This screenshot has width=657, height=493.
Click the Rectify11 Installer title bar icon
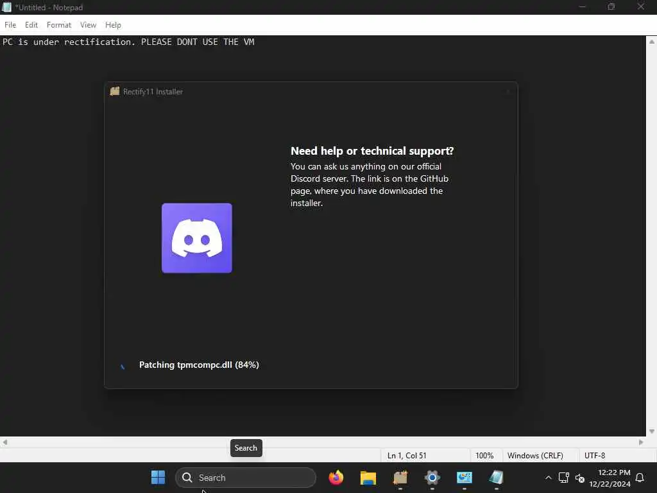point(114,91)
